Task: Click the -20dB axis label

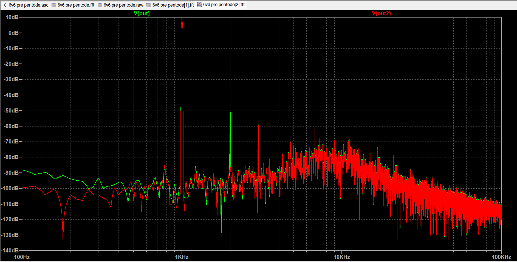Action: click(11, 64)
